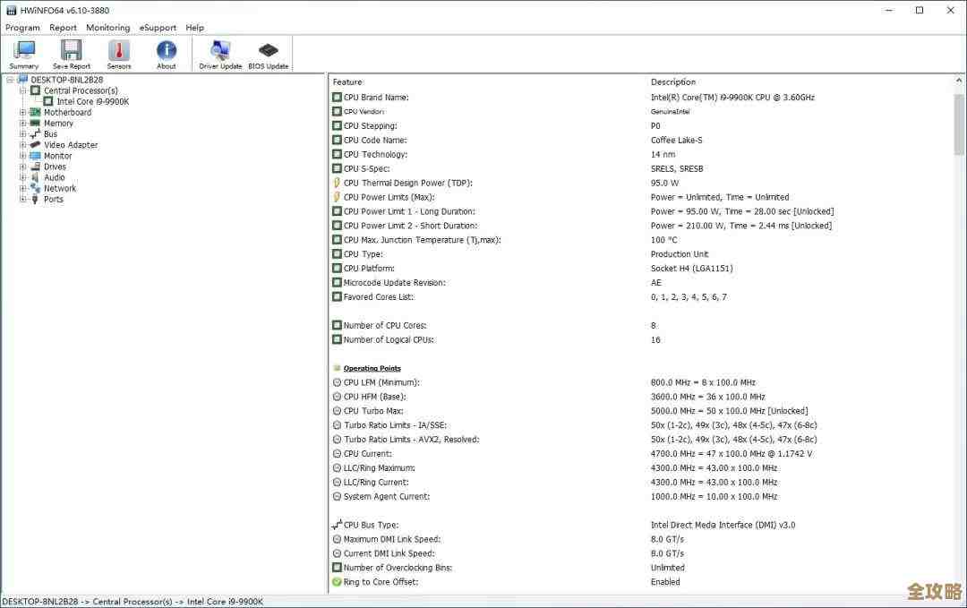This screenshot has width=967, height=608.
Task: Select the Video Adapter tree icon
Action: tap(35, 145)
